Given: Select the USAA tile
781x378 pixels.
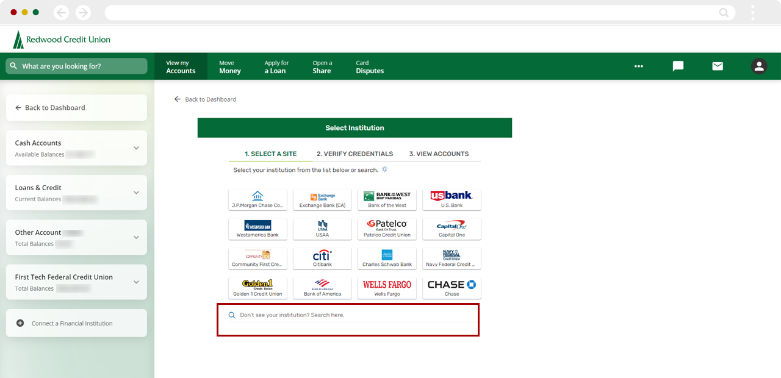Looking at the screenshot, I should [322, 229].
